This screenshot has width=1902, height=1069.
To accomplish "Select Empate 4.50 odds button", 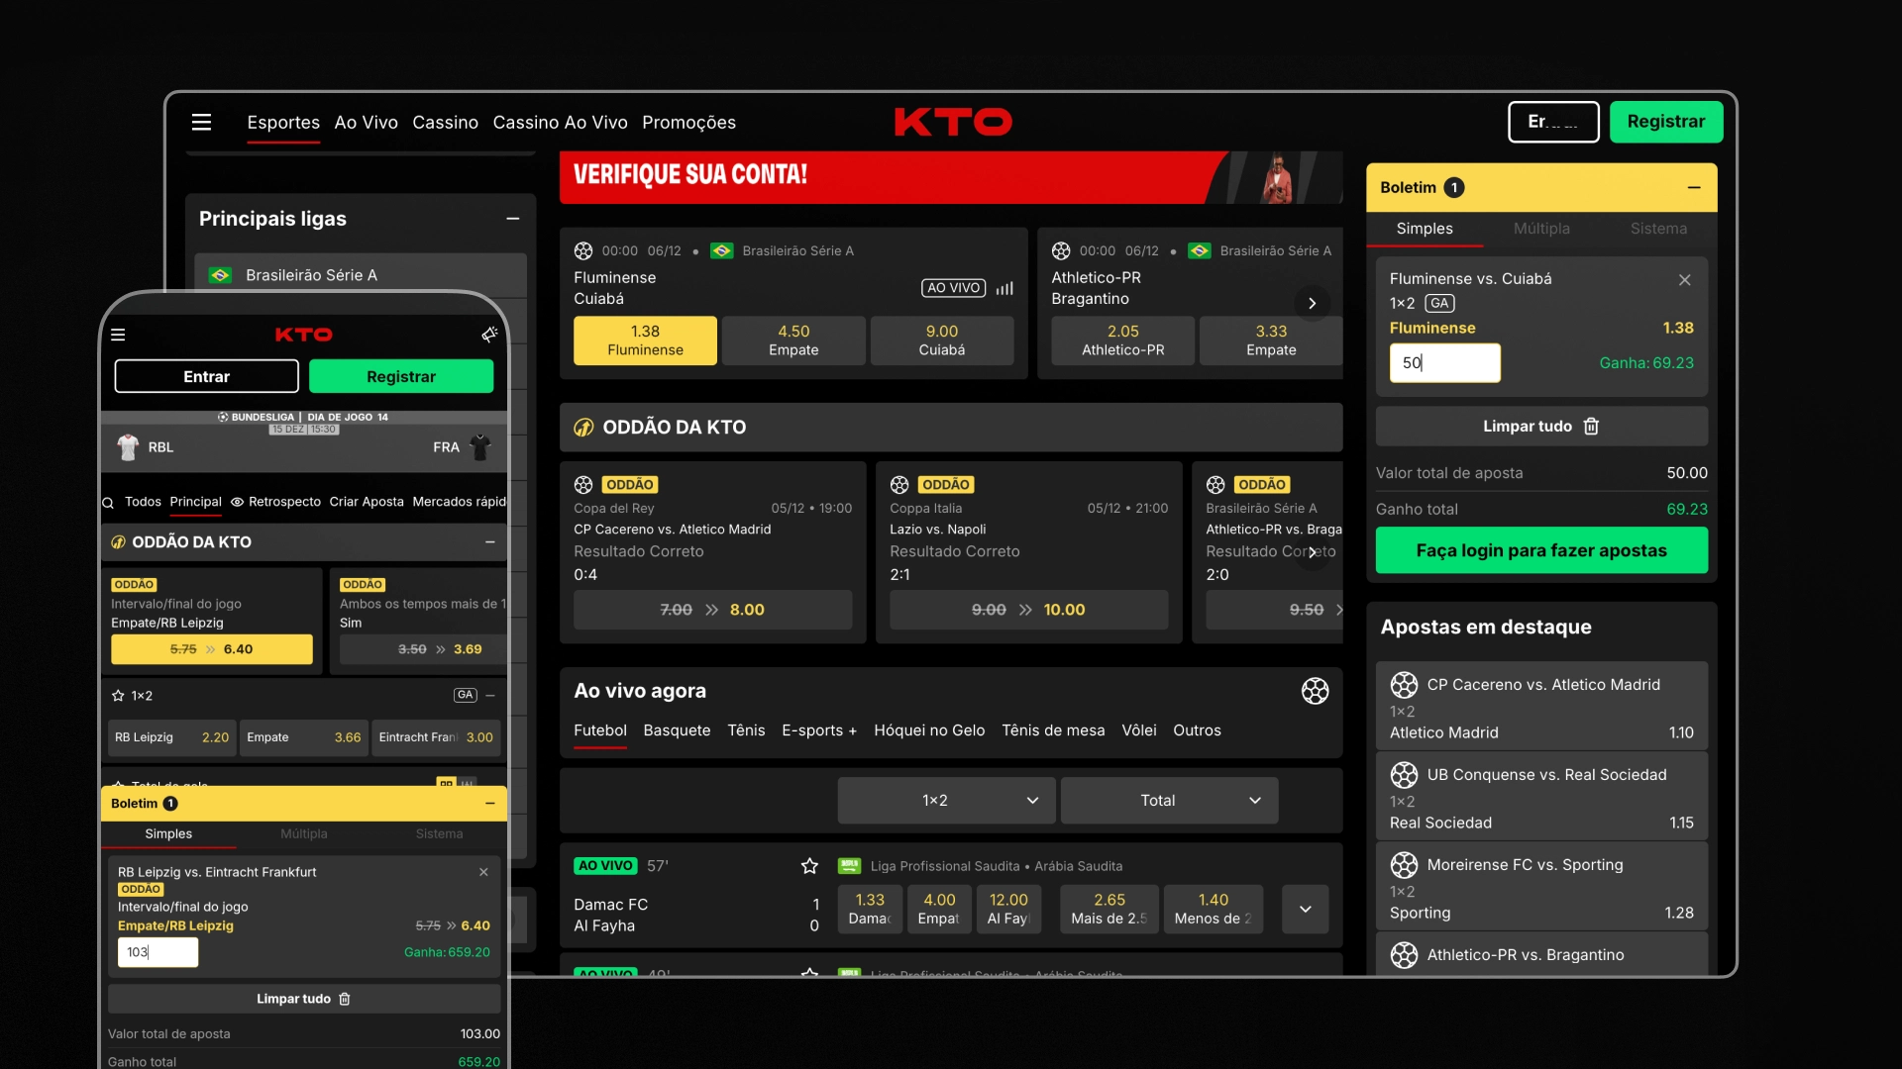I will coord(793,340).
